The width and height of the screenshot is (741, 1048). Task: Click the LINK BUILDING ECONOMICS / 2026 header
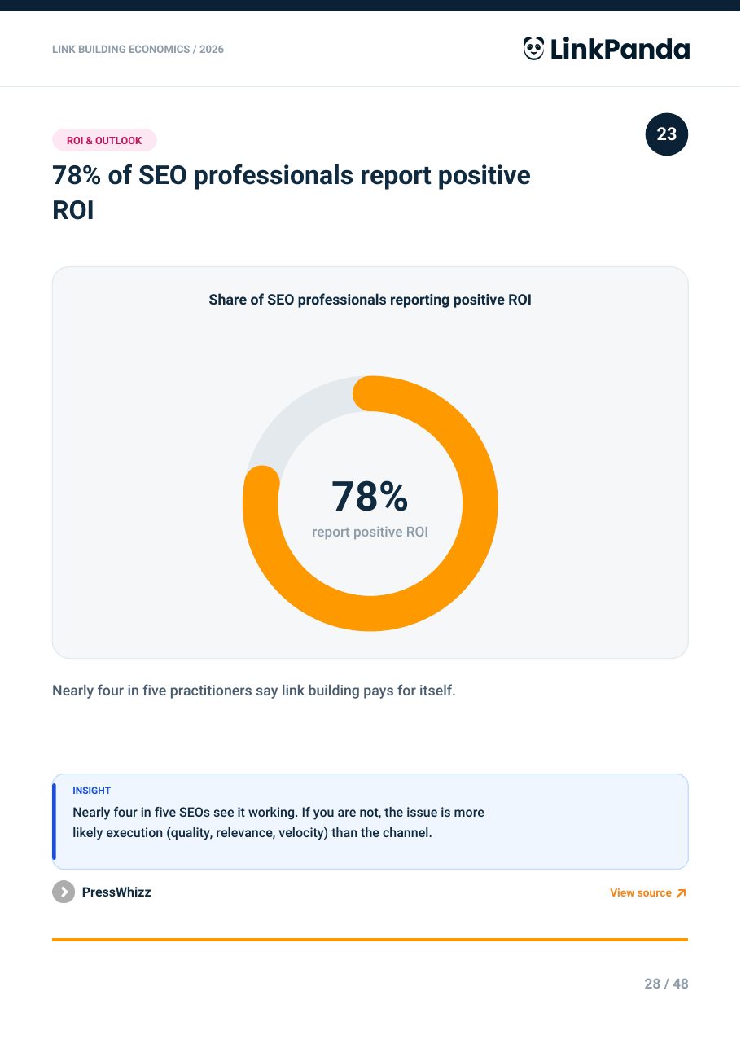point(138,50)
